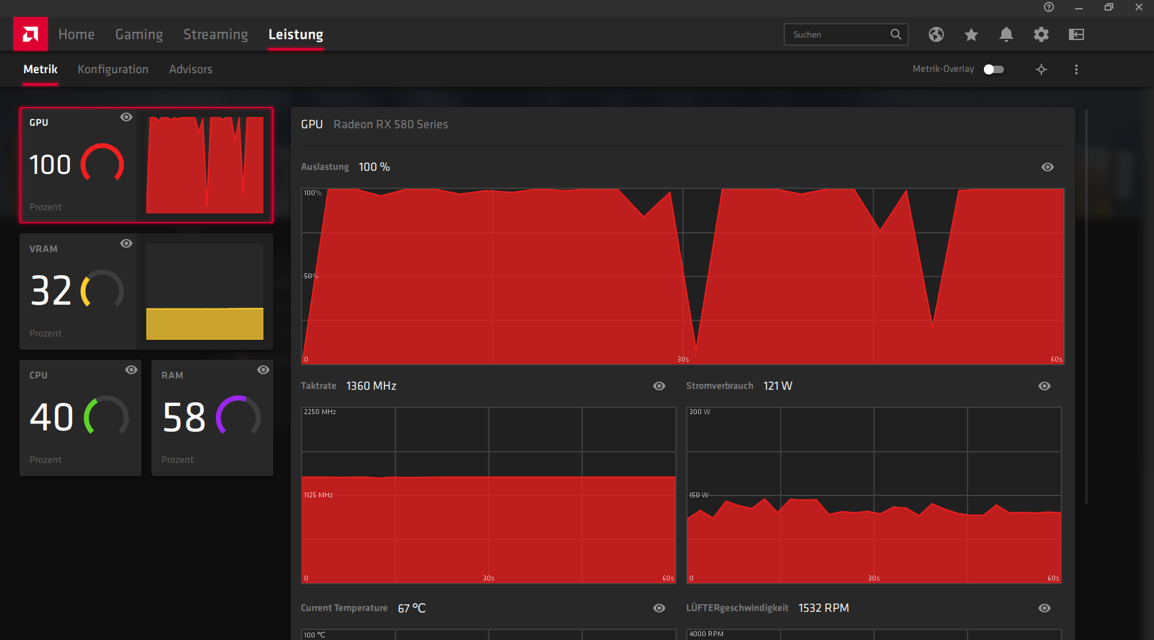1154x640 pixels.
Task: Click the 121 W value
Action: pyautogui.click(x=777, y=386)
